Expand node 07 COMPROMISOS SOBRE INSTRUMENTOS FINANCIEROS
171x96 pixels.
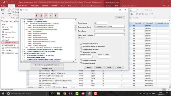coord(22,50)
